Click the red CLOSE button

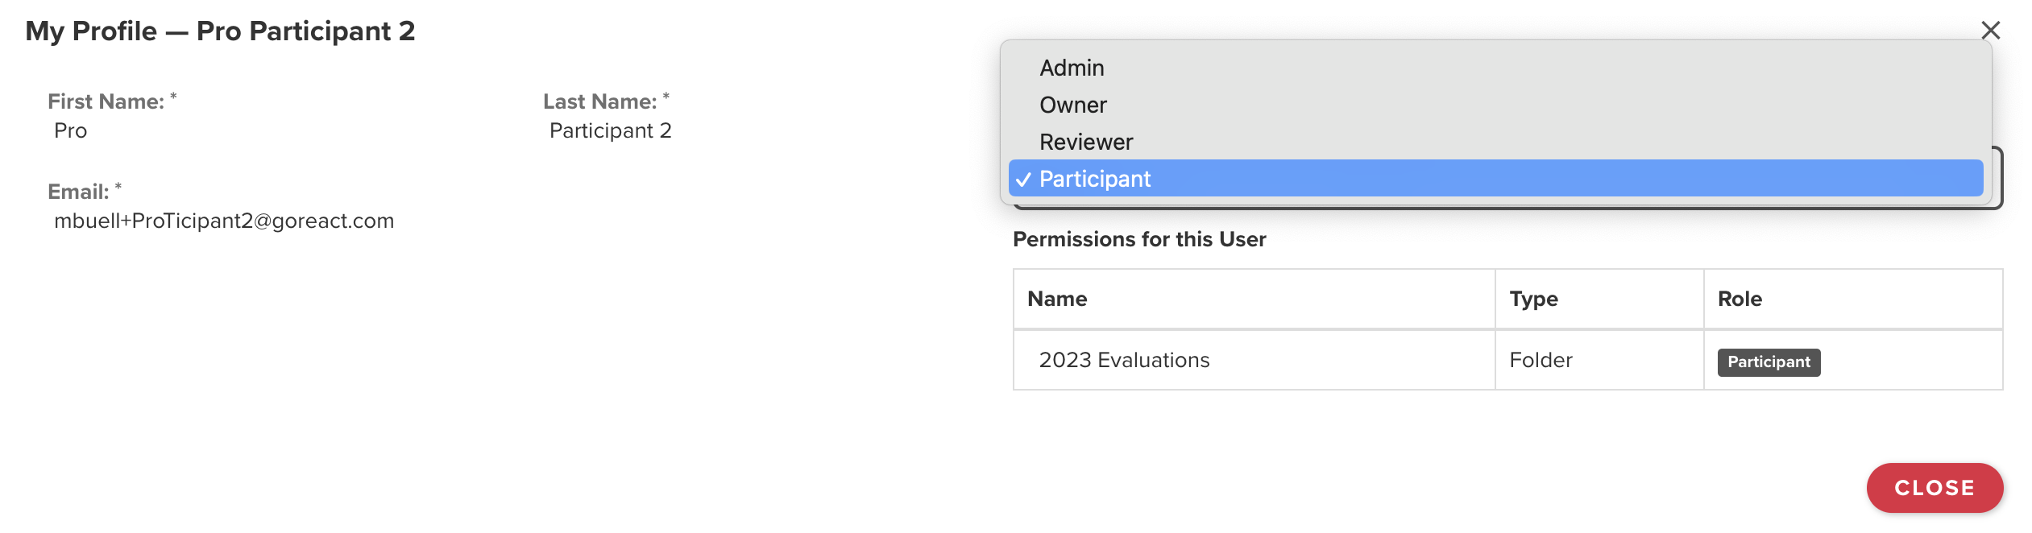[1934, 488]
